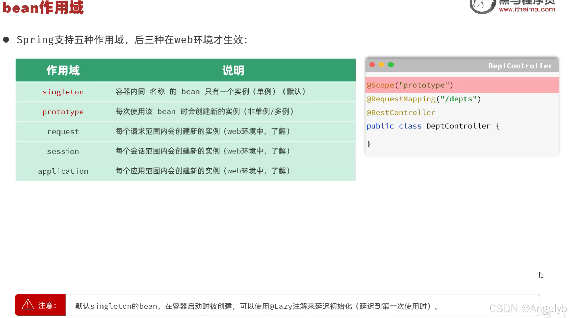568x318 pixels.
Task: Click the request scope cell
Action: 63,131
